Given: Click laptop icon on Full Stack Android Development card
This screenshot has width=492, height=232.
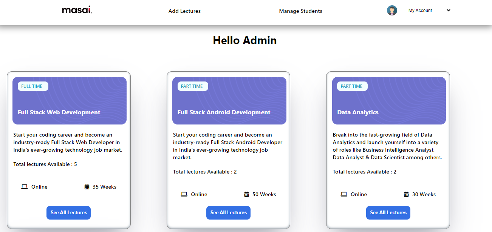Looking at the screenshot, I should click(x=184, y=194).
